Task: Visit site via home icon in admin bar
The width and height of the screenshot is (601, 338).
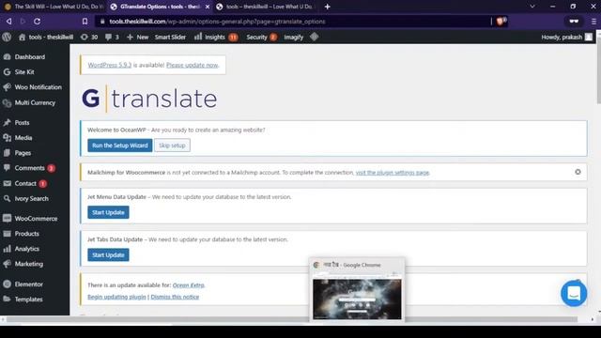Action: point(46,38)
